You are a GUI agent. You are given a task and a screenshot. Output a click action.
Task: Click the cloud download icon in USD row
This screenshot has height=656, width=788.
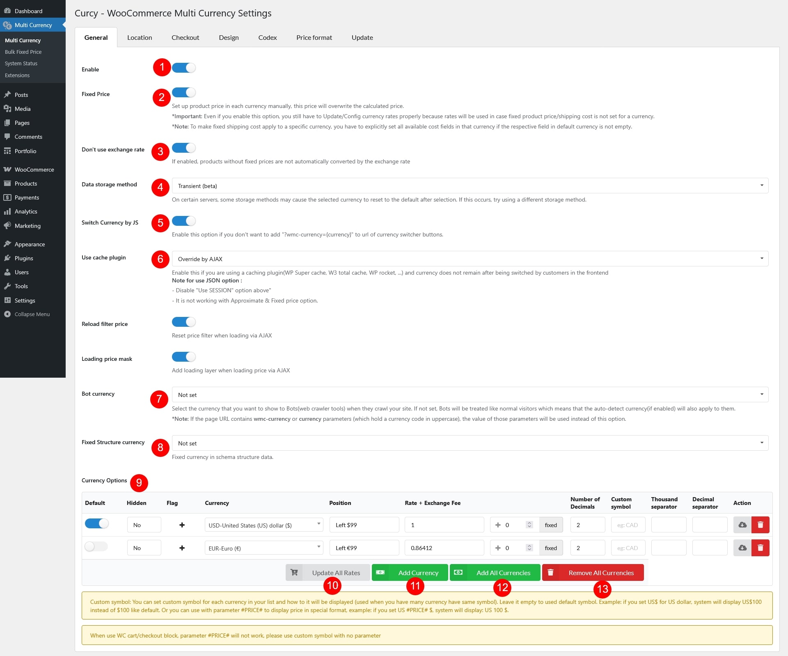(742, 525)
